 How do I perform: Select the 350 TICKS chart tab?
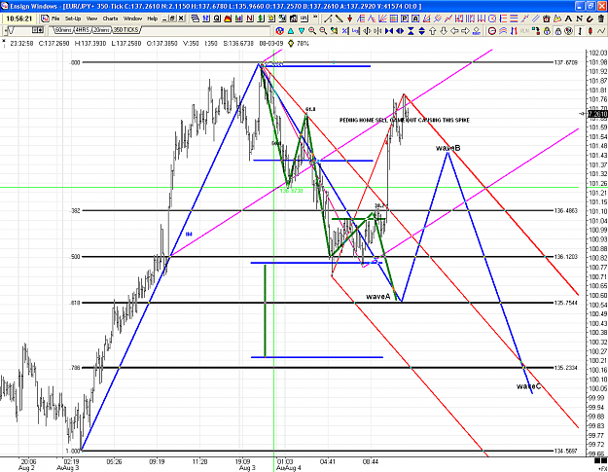(125, 30)
